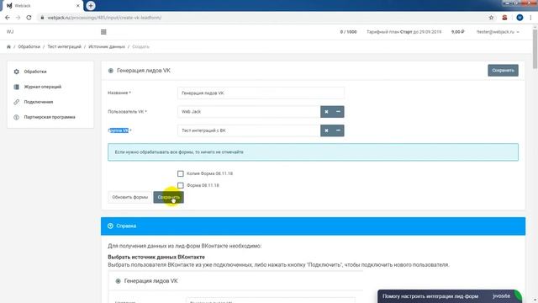Click the 0 / 1000 counter
The image size is (538, 303).
coord(348,32)
